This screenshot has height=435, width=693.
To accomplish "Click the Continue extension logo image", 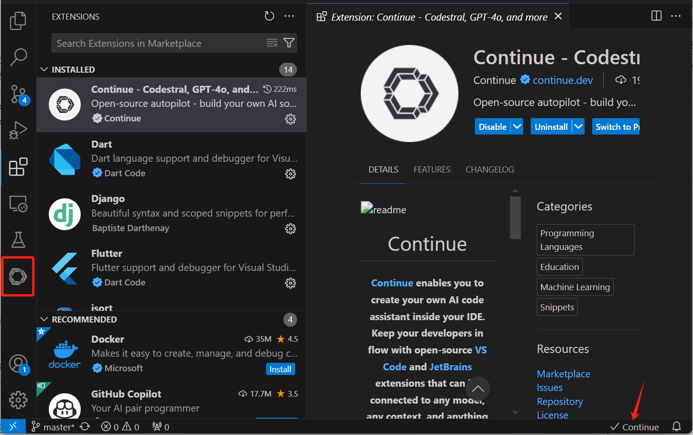I will coord(409,93).
